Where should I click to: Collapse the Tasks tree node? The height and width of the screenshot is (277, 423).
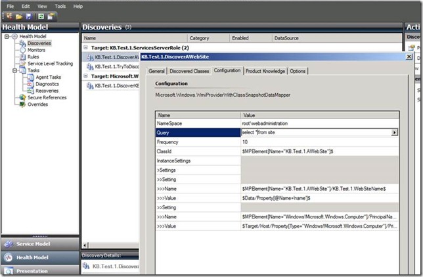coord(15,70)
